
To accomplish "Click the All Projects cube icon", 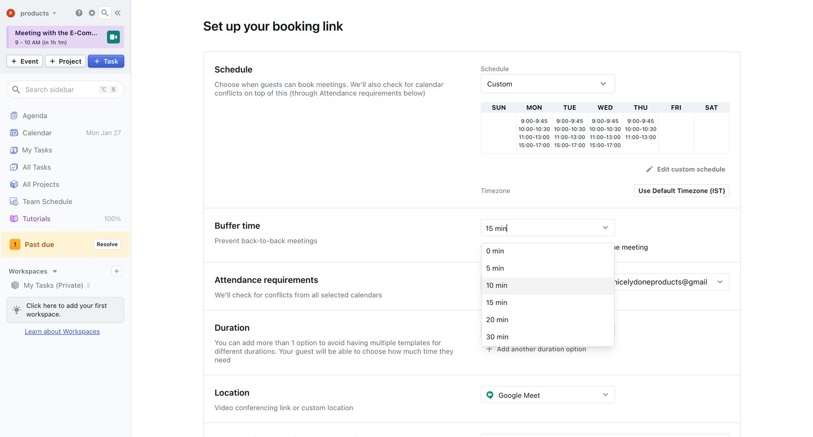I will coord(14,184).
